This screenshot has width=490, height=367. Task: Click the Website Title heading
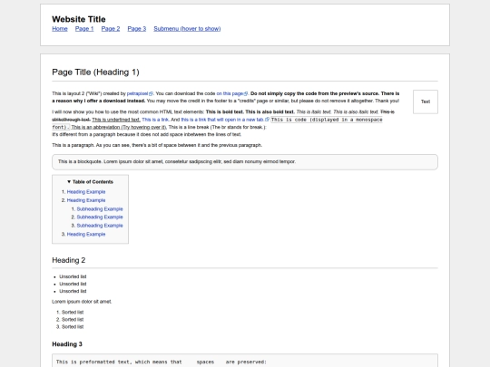coord(79,19)
